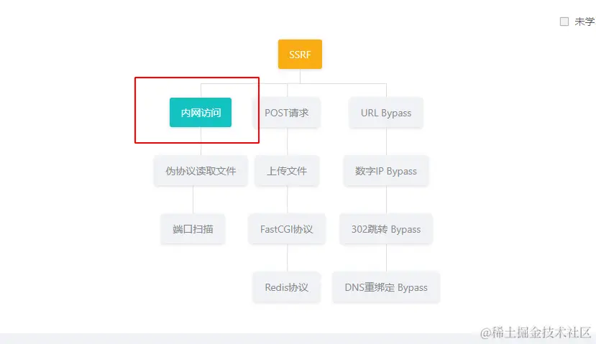Open the URL Bypass node
The image size is (596, 344).
386,113
